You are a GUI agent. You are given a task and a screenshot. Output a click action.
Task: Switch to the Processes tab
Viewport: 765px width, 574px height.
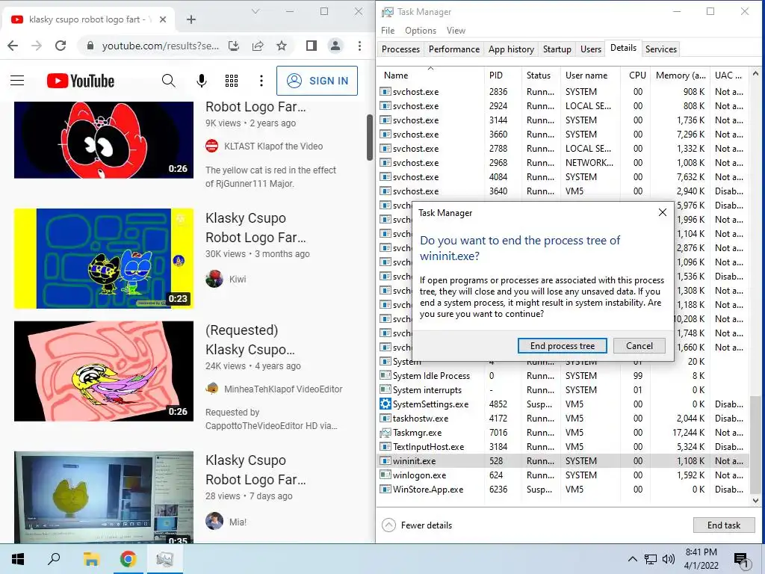pyautogui.click(x=400, y=49)
